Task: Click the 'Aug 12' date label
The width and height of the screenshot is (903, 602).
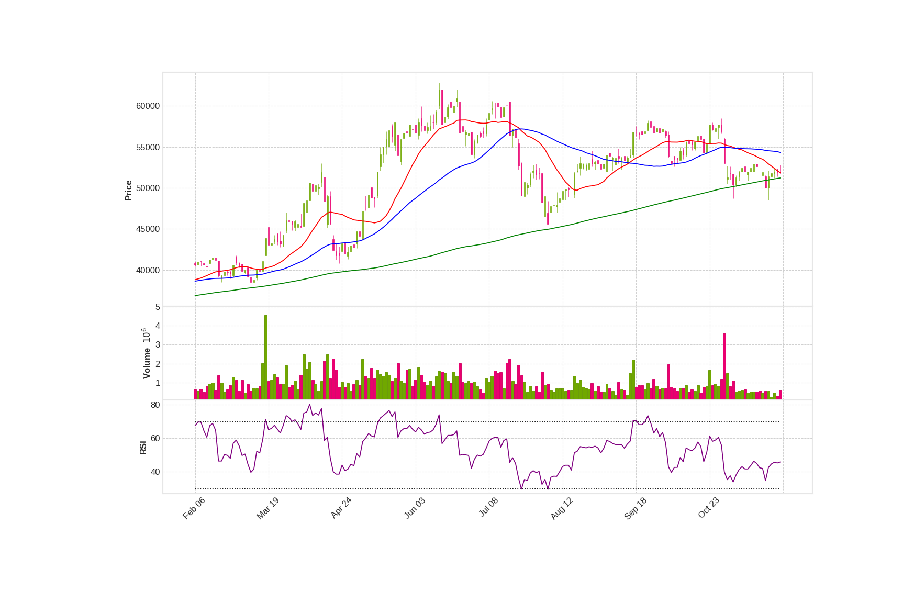Action: [562, 508]
